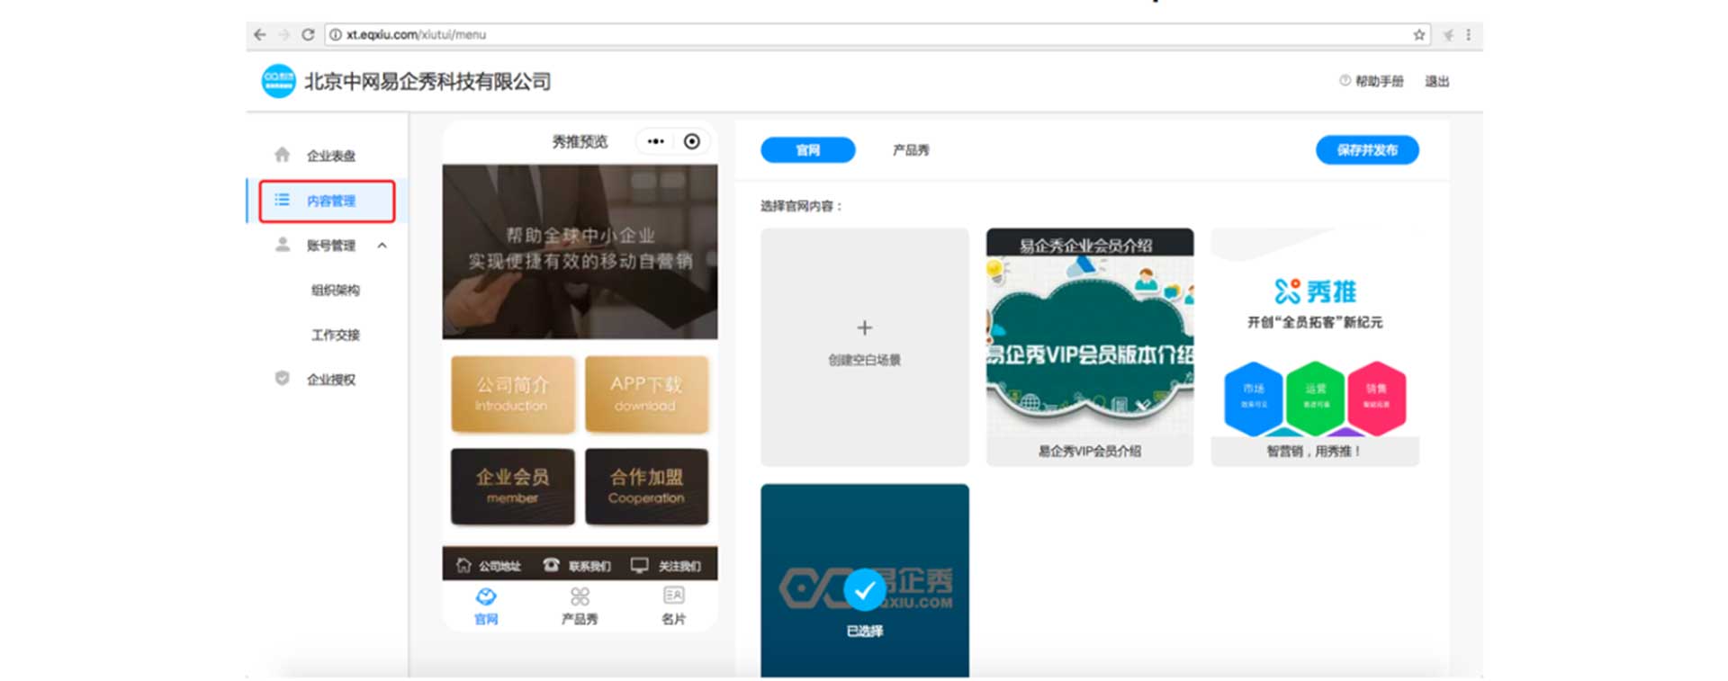
Task: Switch to the 产品秀 tab
Action: [910, 150]
